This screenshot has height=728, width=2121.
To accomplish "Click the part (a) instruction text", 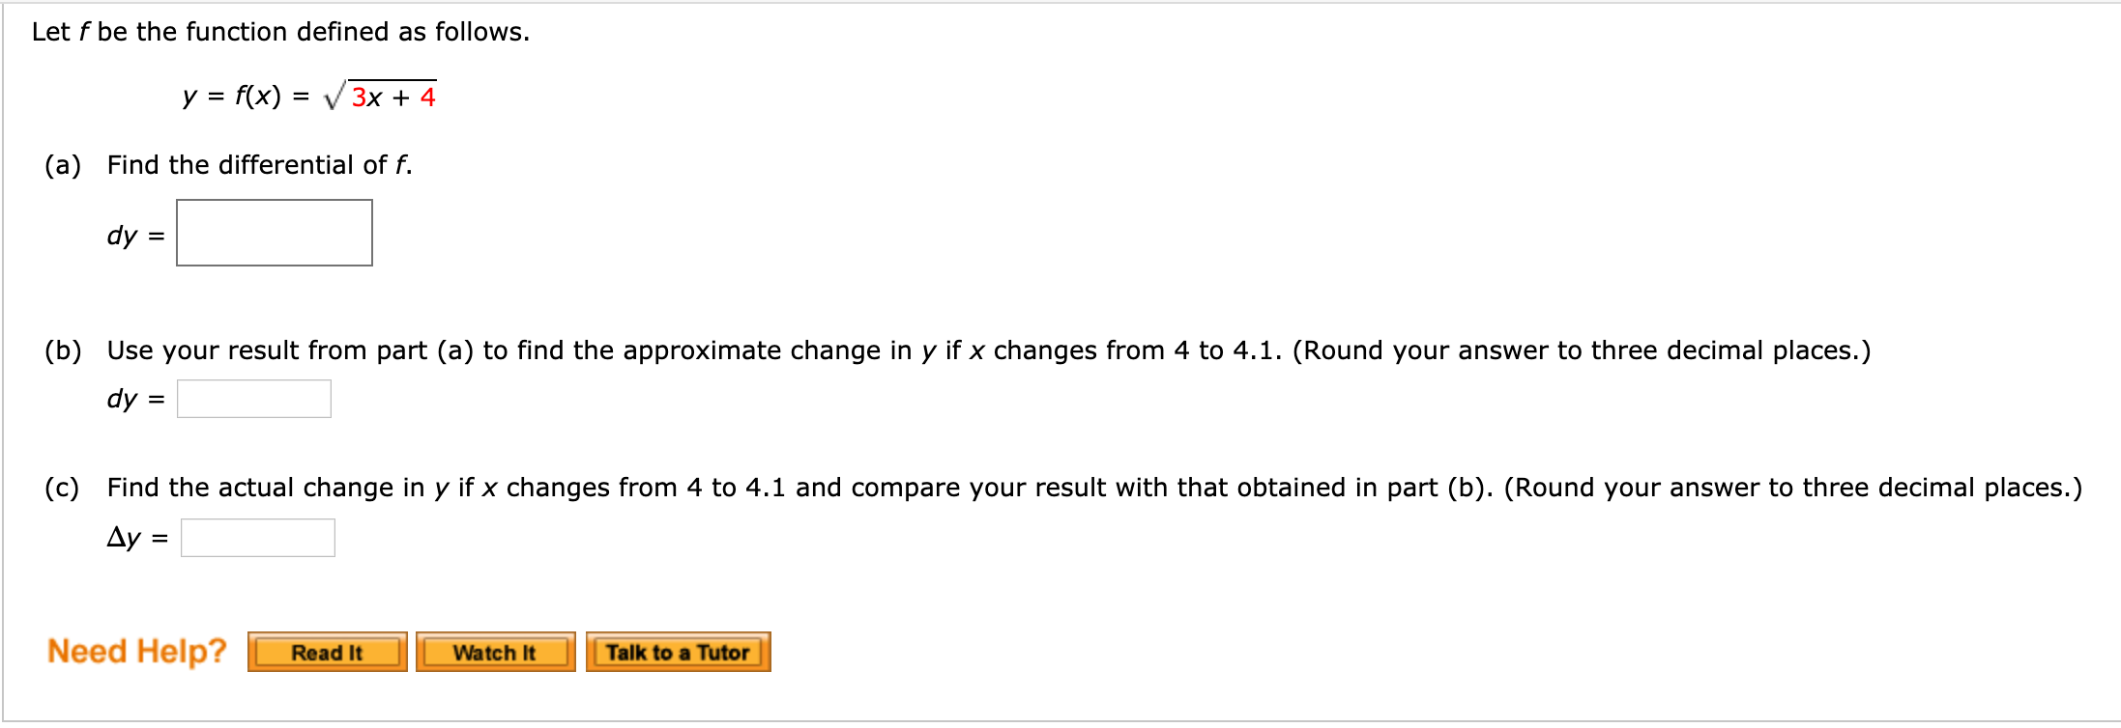I will (x=228, y=164).
